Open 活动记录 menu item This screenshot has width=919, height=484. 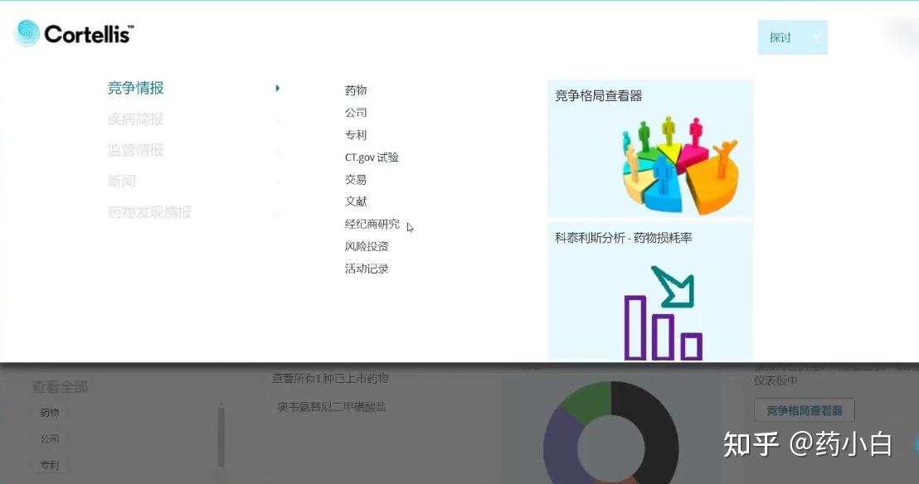tap(366, 269)
